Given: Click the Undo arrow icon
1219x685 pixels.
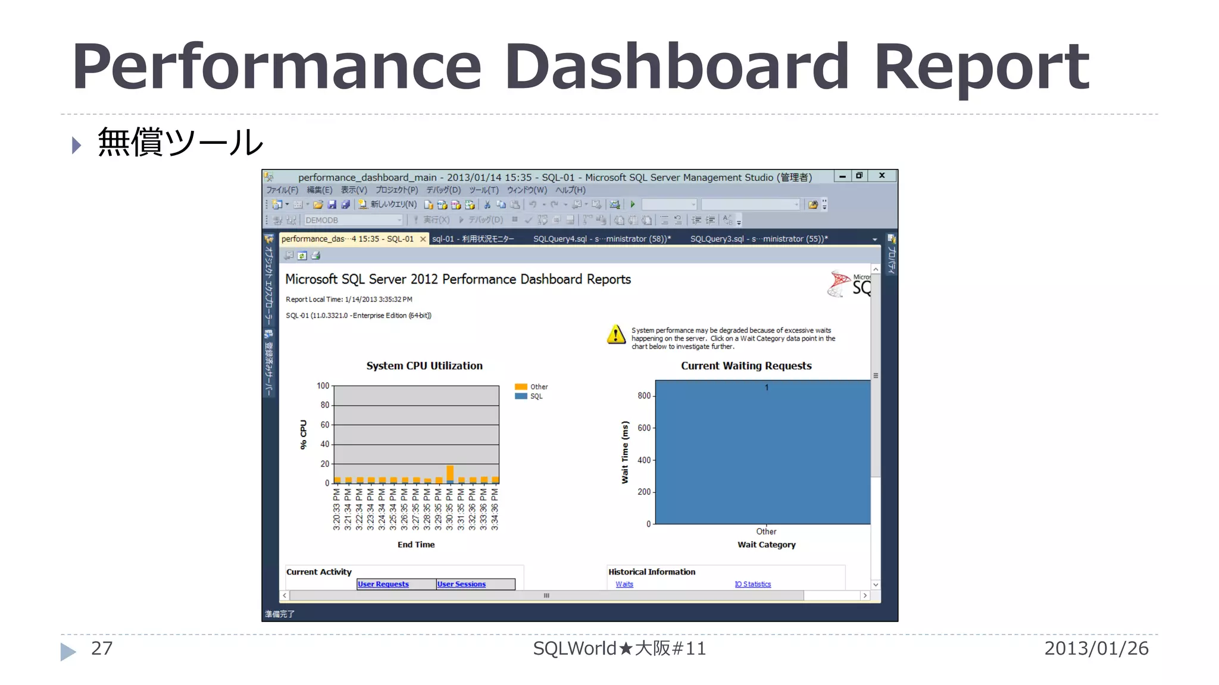Looking at the screenshot, I should pyautogui.click(x=533, y=205).
